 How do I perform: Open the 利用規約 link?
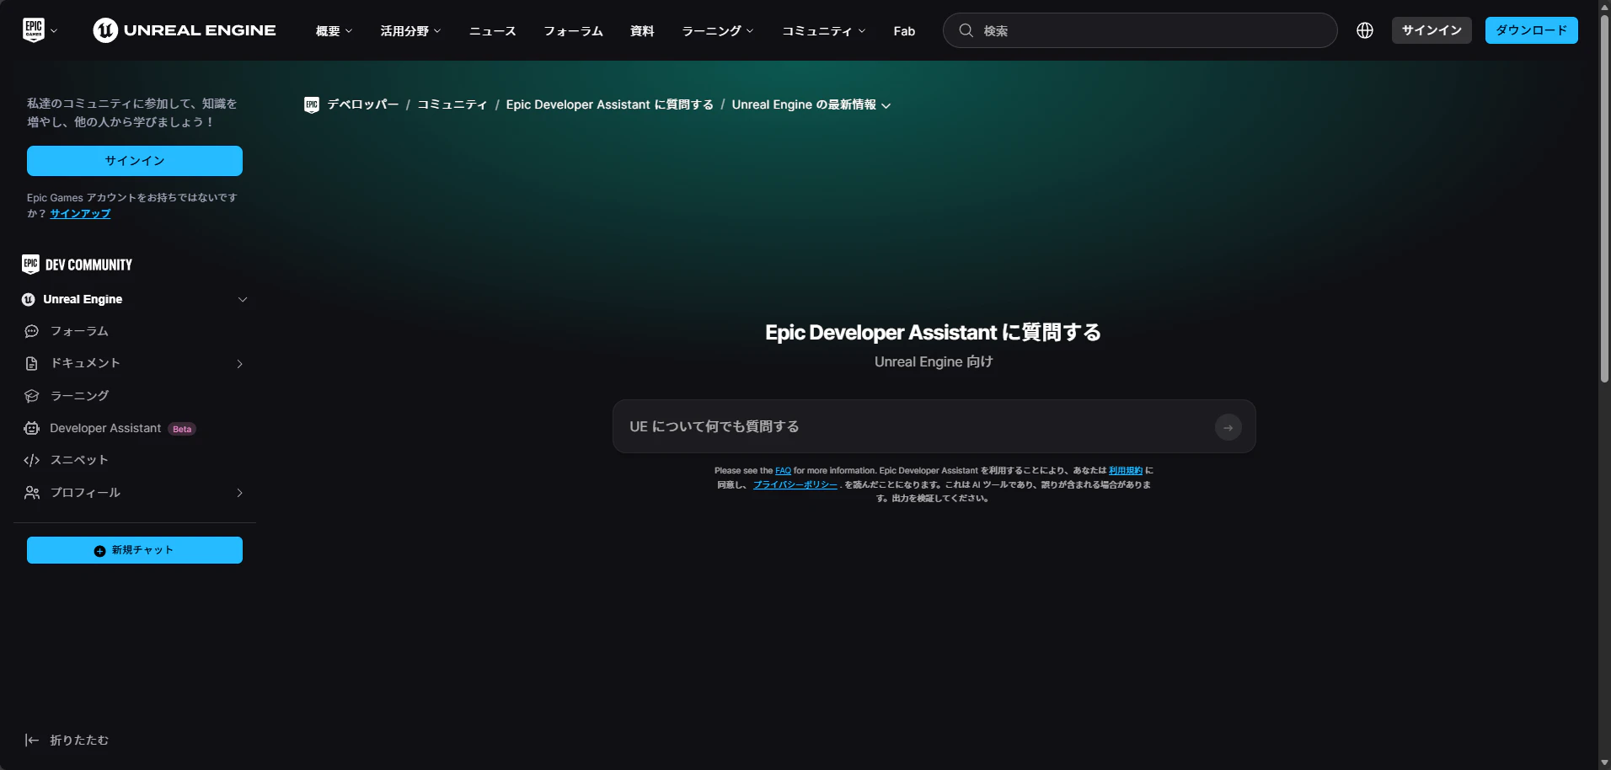1126,471
